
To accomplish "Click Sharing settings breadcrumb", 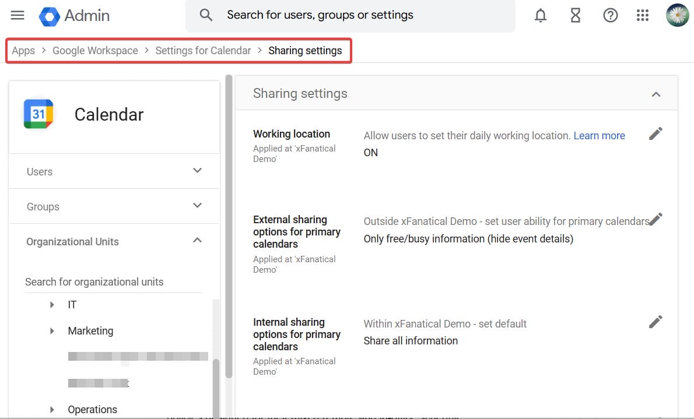I will (x=305, y=51).
